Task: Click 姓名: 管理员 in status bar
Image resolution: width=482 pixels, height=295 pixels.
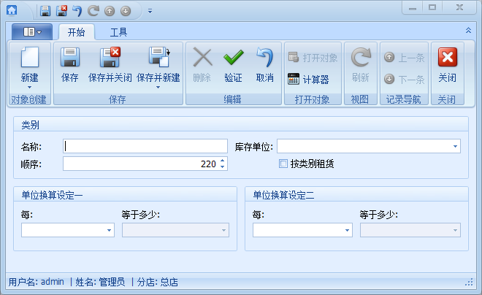Action: coord(100,282)
